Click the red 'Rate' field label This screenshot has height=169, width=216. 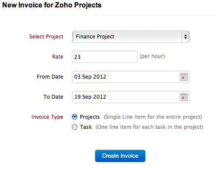pyautogui.click(x=58, y=57)
